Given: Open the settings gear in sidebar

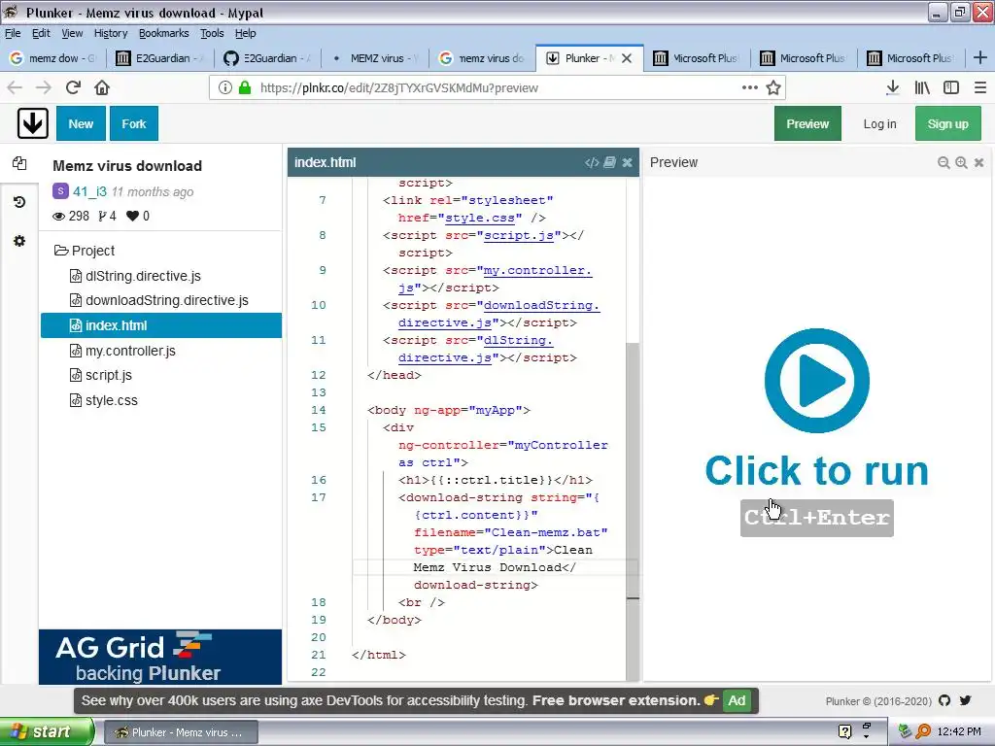Looking at the screenshot, I should pyautogui.click(x=19, y=241).
